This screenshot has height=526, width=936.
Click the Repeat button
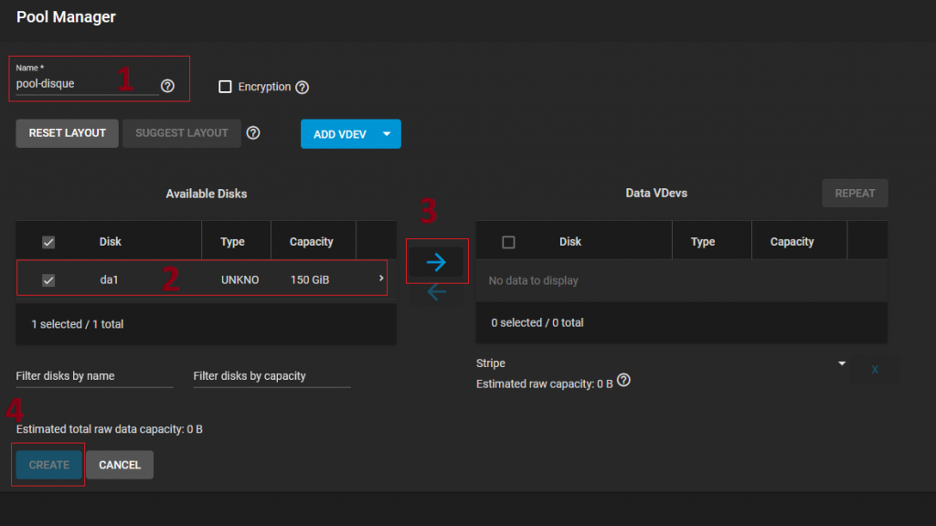point(855,194)
